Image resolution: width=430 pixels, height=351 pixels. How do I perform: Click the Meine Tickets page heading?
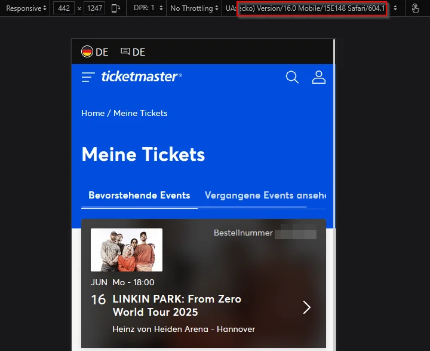coord(143,154)
